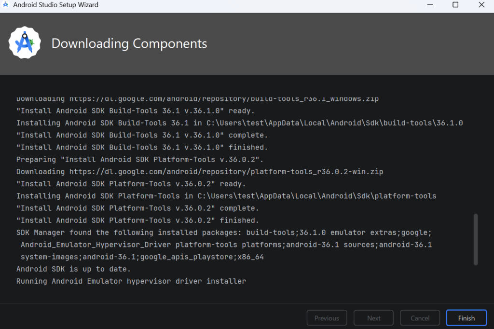Click the Installing Build-Tools 36.1 path line
The image size is (494, 329).
coord(239,123)
